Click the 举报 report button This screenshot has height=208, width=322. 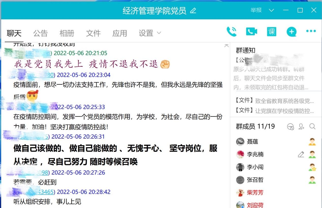point(256,10)
